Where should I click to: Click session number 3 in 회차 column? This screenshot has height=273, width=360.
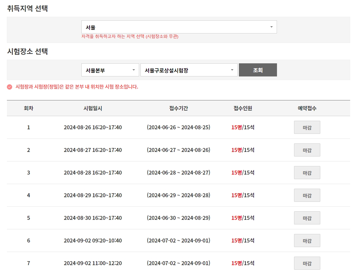click(x=29, y=173)
